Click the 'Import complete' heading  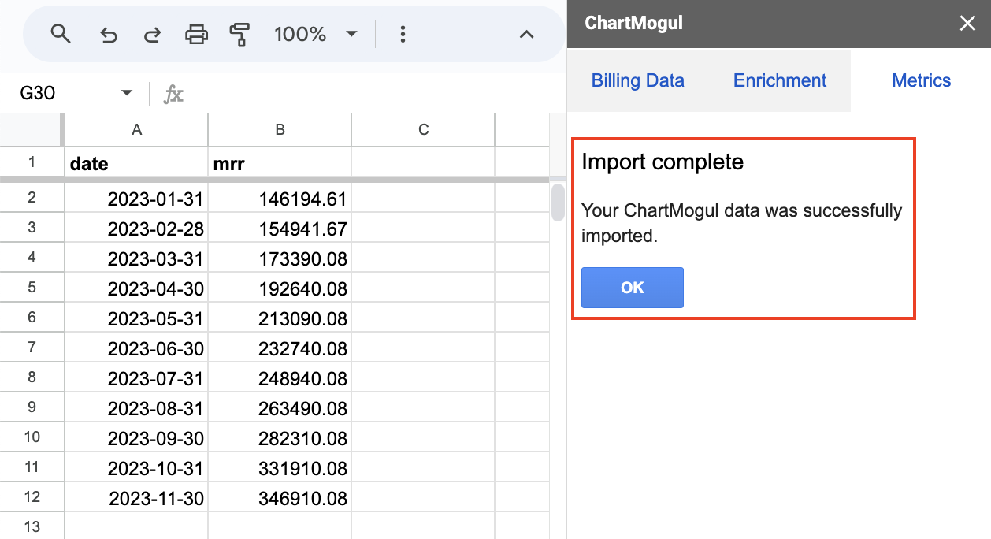(x=663, y=162)
